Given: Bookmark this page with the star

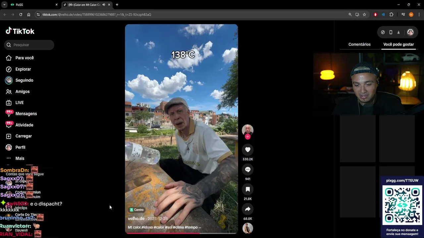Looking at the screenshot, I should (x=364, y=15).
